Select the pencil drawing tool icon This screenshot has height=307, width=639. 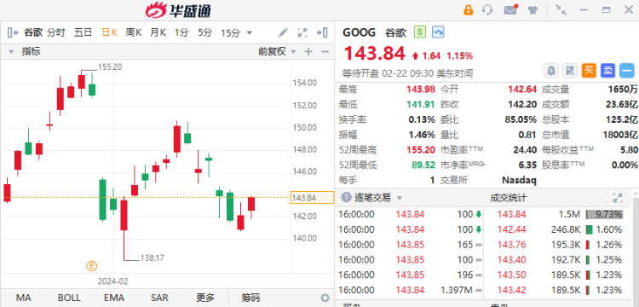(x=283, y=32)
